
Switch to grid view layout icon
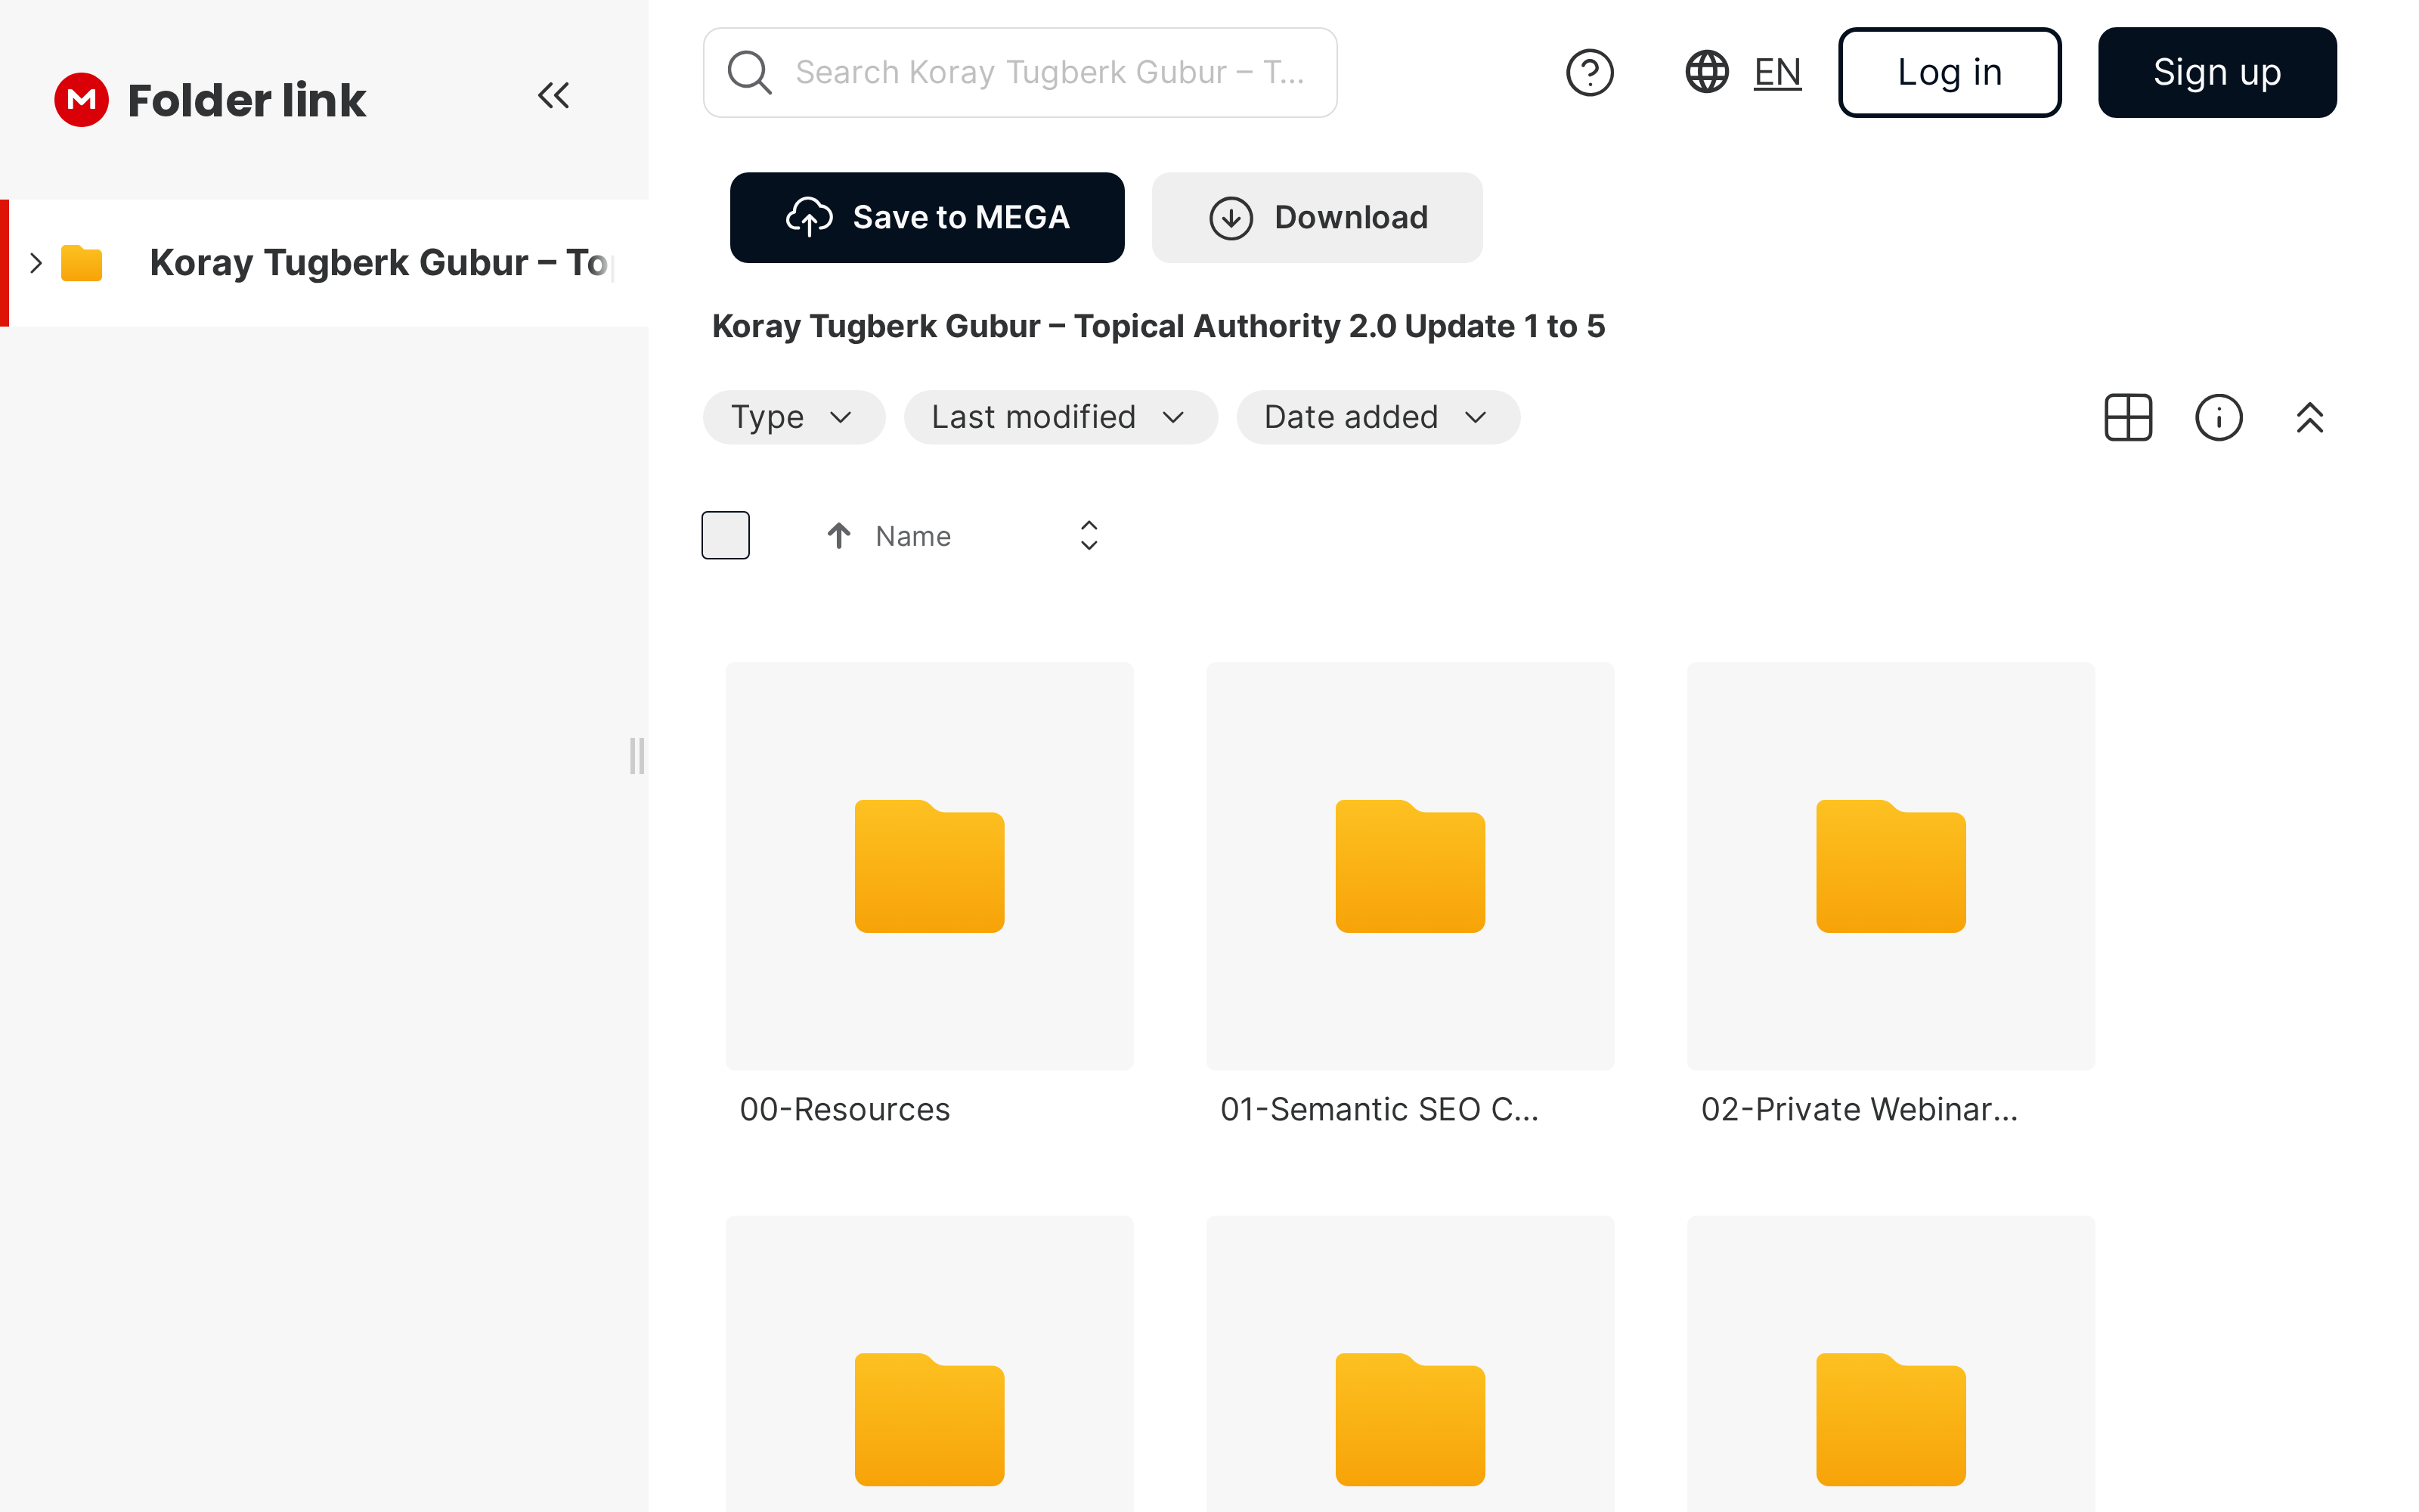2128,417
